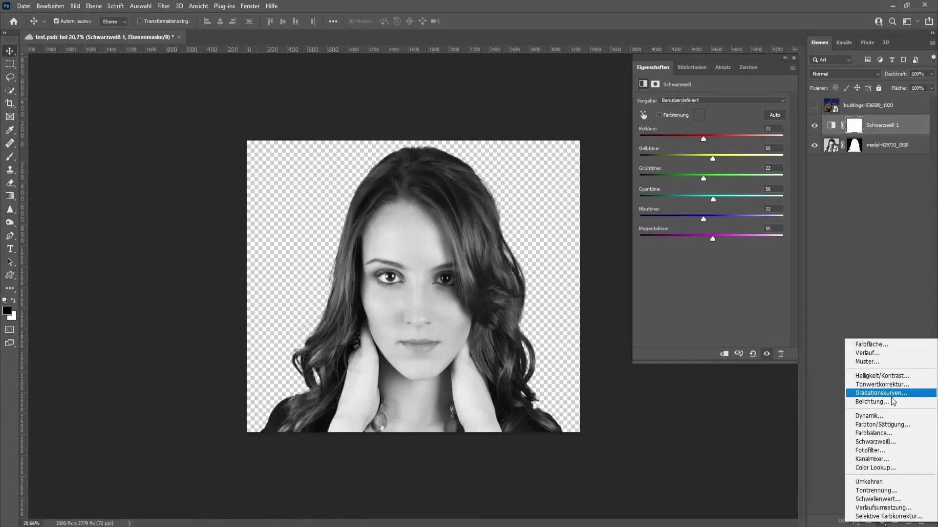Select the Lasso tool in toolbar
This screenshot has width=938, height=527.
tap(10, 77)
